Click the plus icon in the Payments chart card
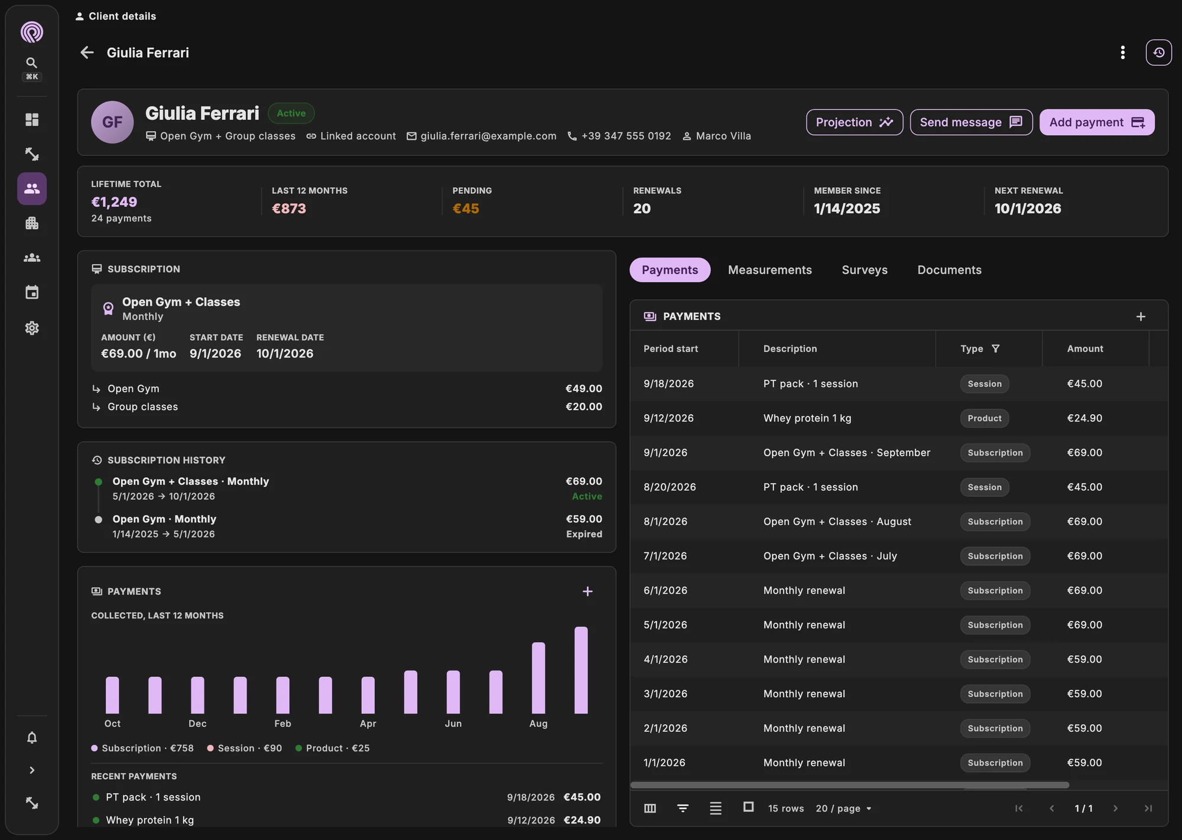The image size is (1182, 840). click(587, 591)
